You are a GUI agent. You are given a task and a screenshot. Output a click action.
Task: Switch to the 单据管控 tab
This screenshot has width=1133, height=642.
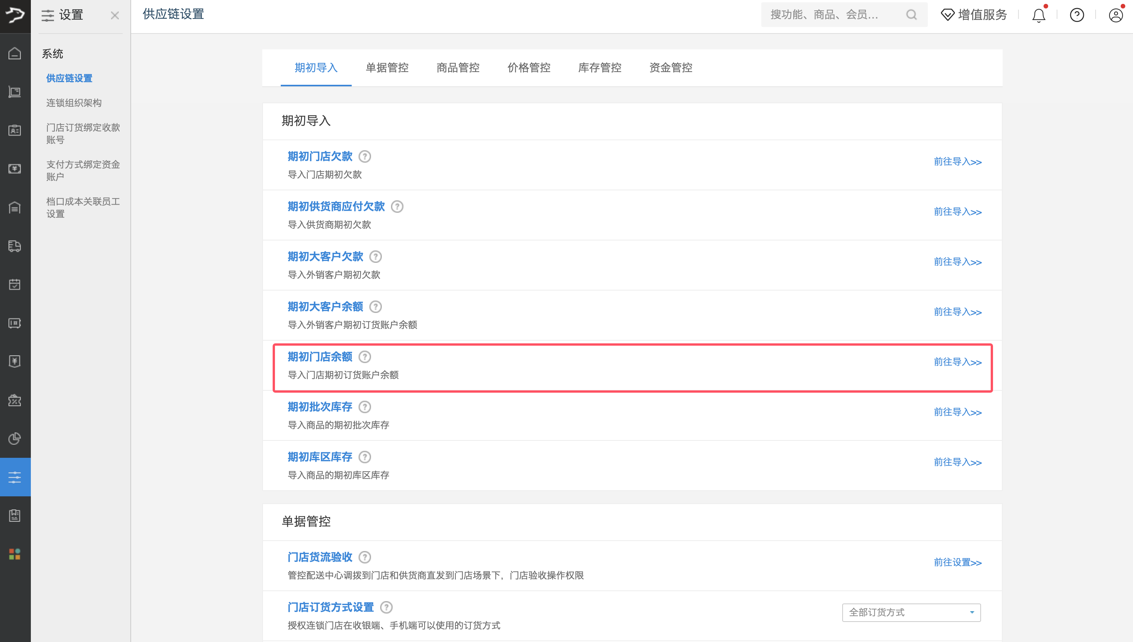(x=387, y=68)
